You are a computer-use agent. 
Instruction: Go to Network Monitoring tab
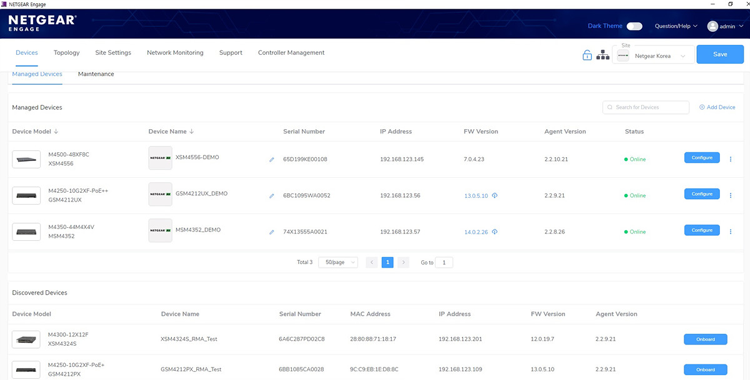175,53
